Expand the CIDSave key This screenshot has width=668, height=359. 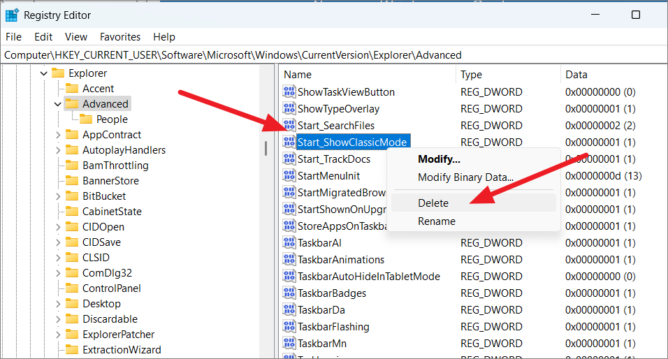[x=58, y=242]
